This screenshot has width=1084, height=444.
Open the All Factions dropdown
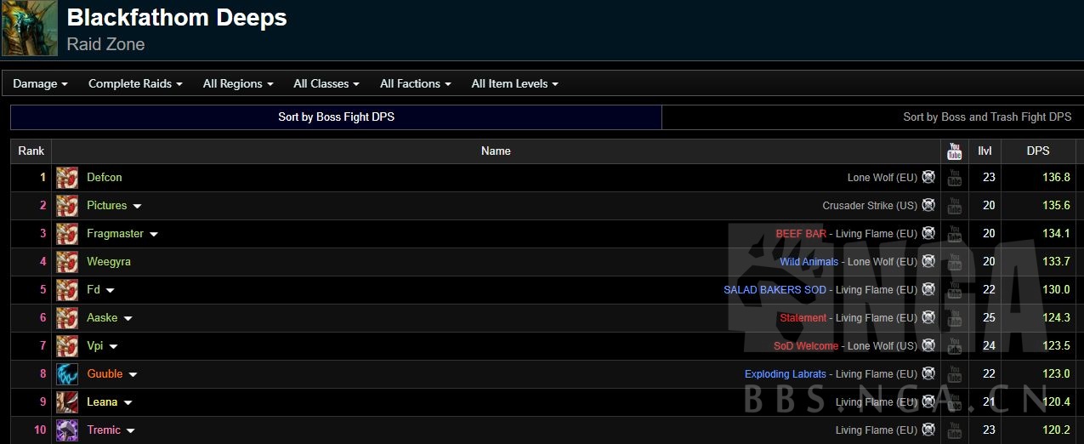coord(415,83)
